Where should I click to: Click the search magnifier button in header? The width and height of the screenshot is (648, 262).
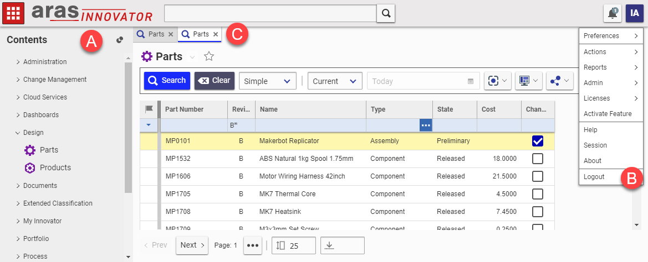tap(386, 13)
